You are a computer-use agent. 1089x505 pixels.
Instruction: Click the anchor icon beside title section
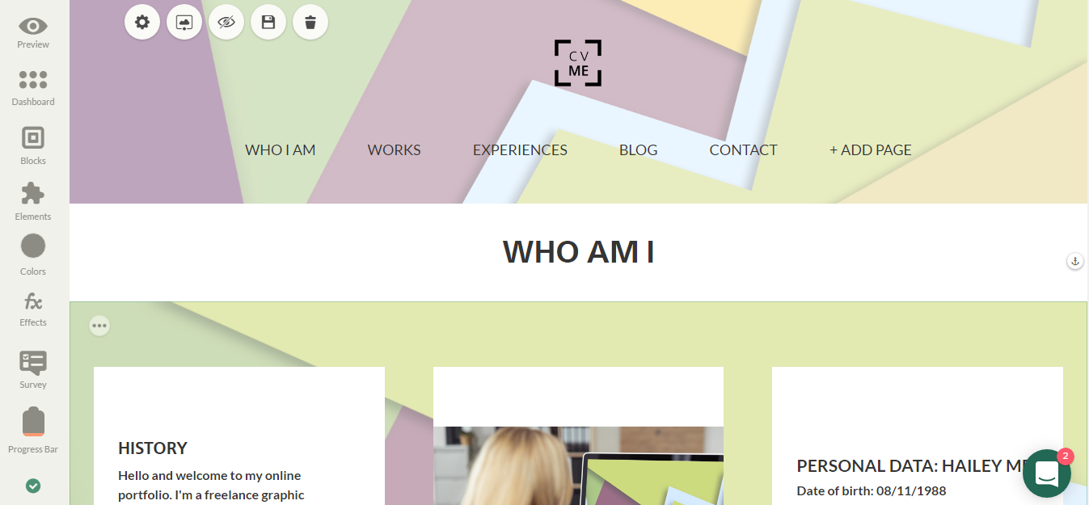point(1075,261)
